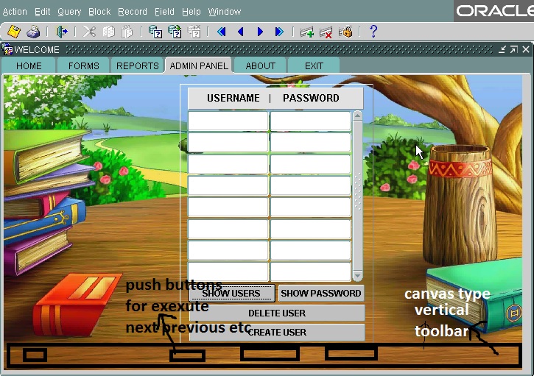The image size is (534, 376).
Task: Go to previous record arrow icon
Action: (240, 32)
